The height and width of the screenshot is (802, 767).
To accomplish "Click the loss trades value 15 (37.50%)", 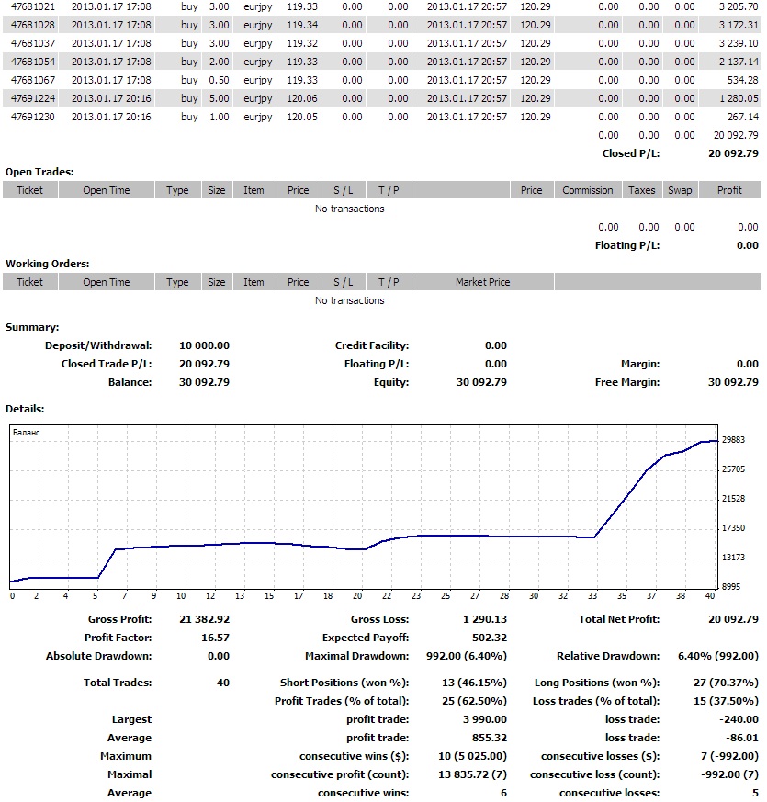I will (726, 701).
